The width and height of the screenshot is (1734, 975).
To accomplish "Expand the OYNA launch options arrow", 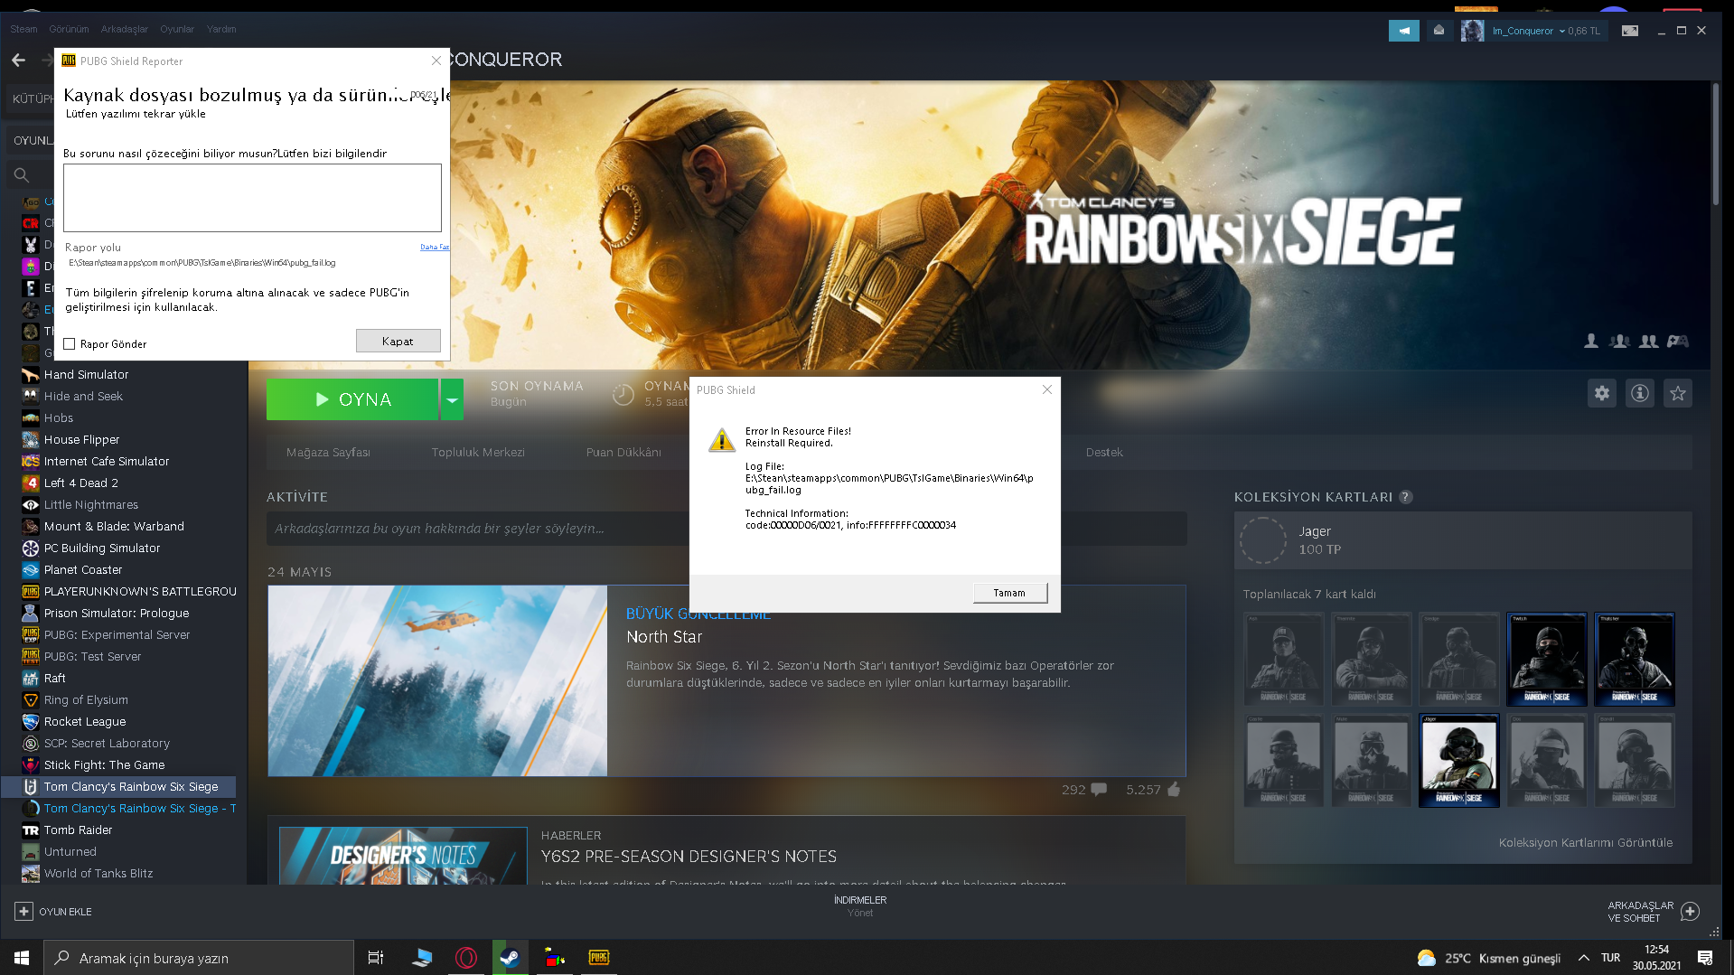I will (452, 399).
